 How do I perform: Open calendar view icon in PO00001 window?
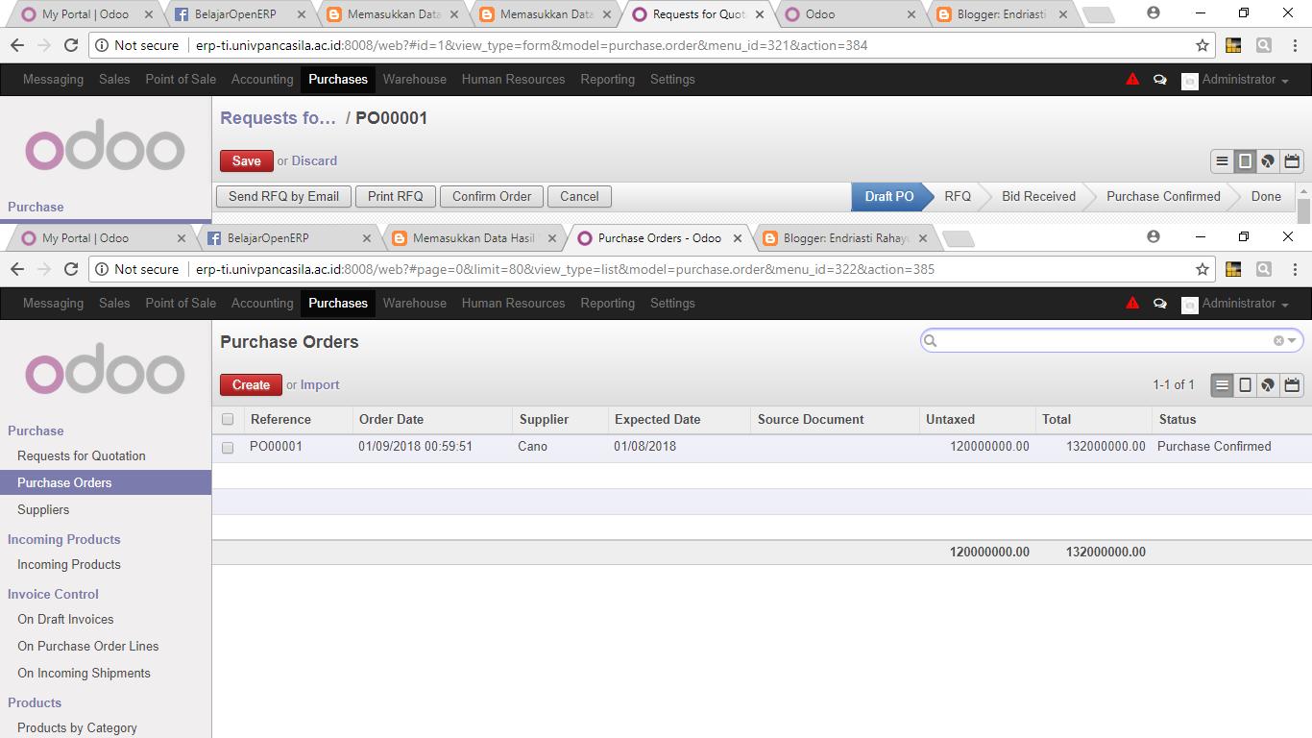point(1292,161)
